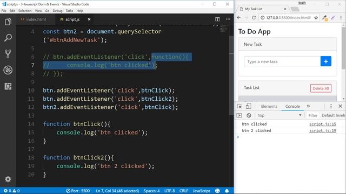Open the DevTools customize menu

pyautogui.click(x=331, y=107)
